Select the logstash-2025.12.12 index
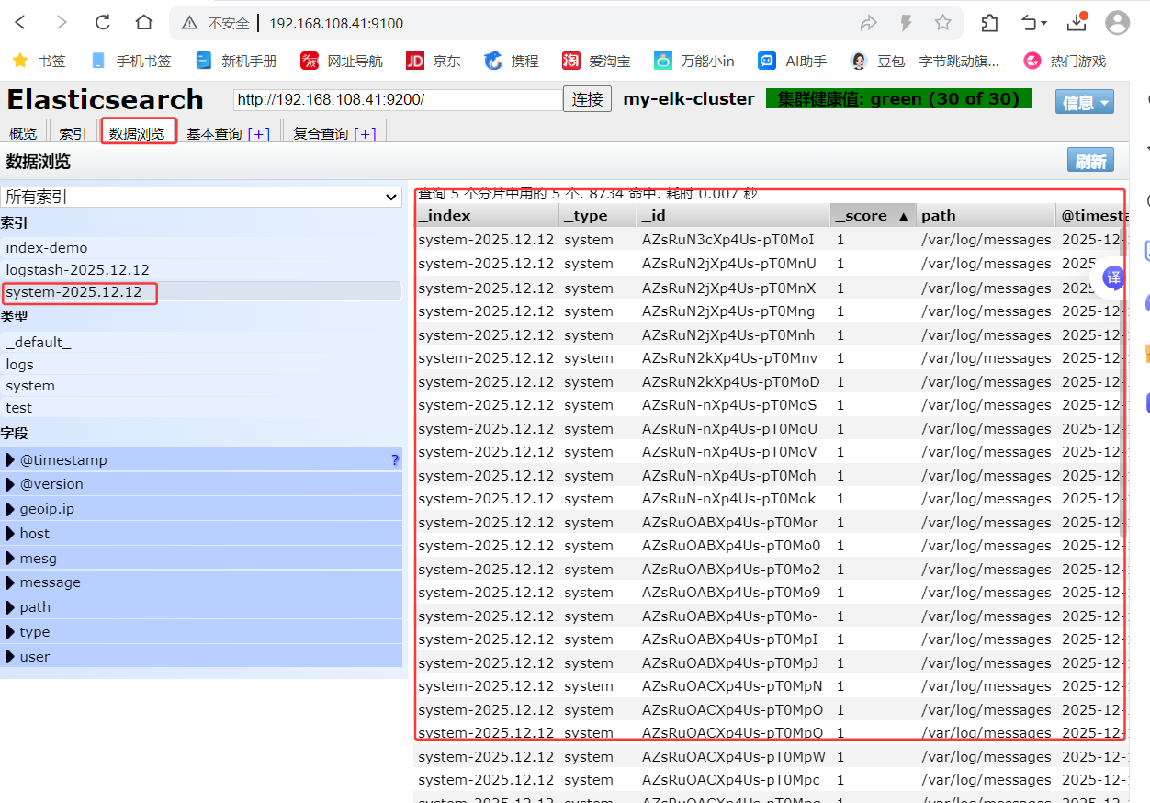The width and height of the screenshot is (1150, 803). pyautogui.click(x=201, y=270)
